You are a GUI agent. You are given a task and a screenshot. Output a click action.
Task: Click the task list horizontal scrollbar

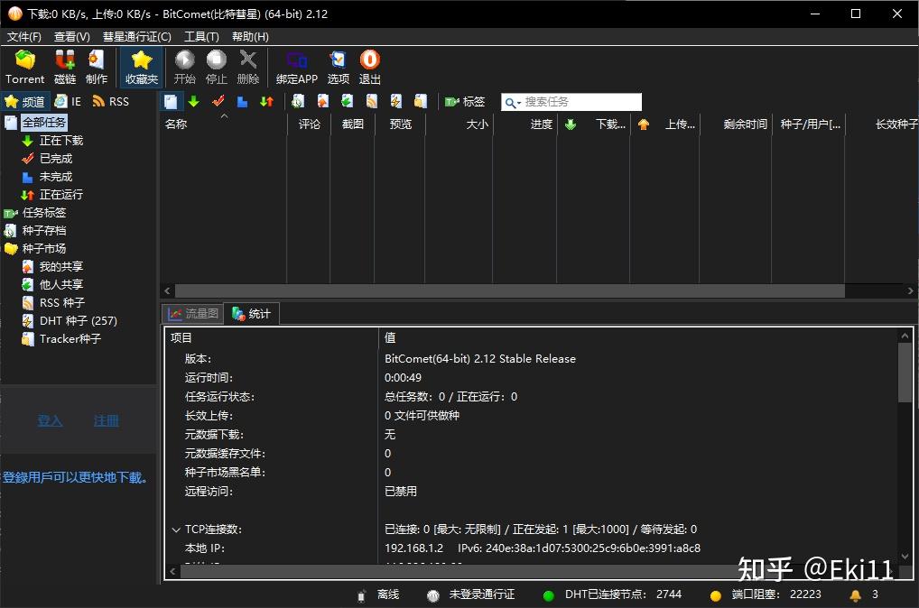tap(509, 291)
